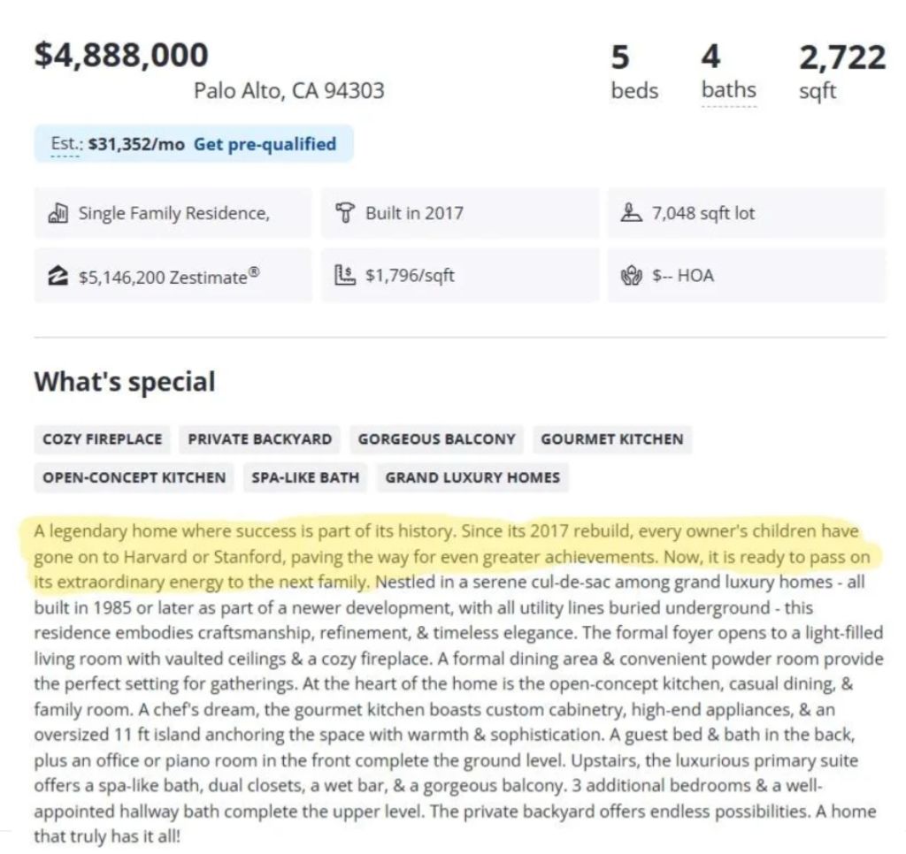
Task: Click the $4,888,000 listing price
Action: pos(121,55)
